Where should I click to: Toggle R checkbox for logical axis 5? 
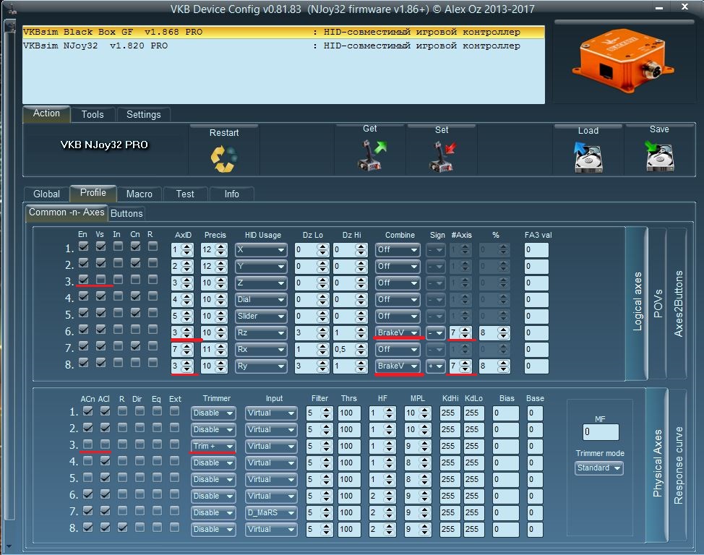(x=153, y=313)
